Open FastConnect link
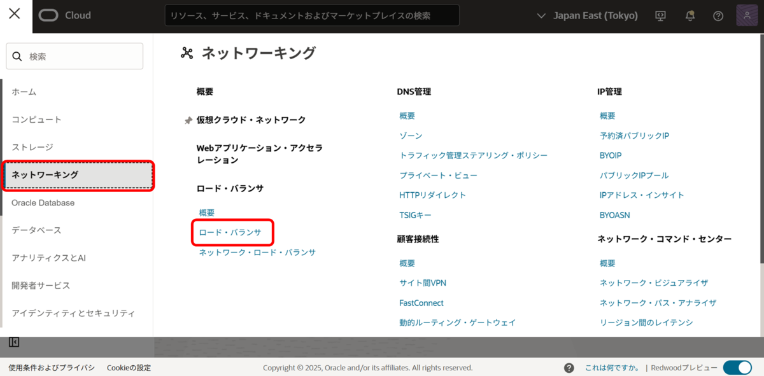 pos(421,303)
